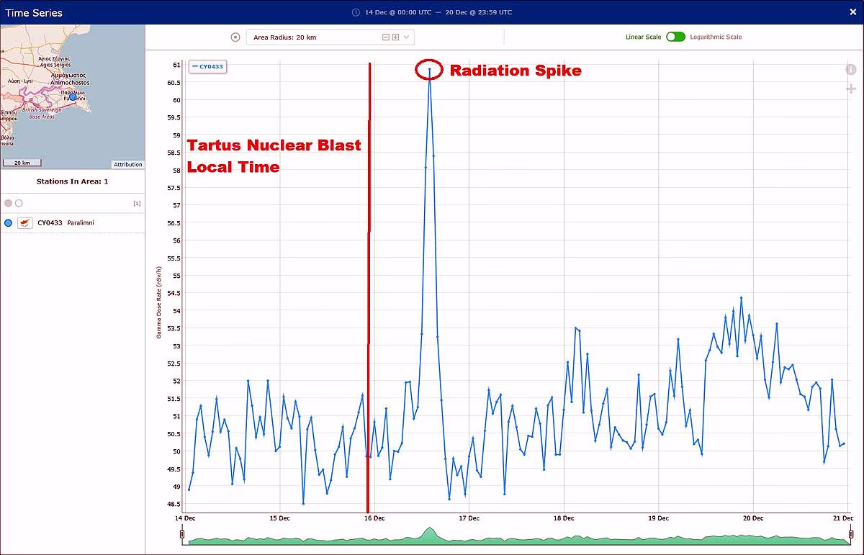The image size is (864, 555).
Task: Toggle the blue circle for station CY0433
Action: [9, 223]
